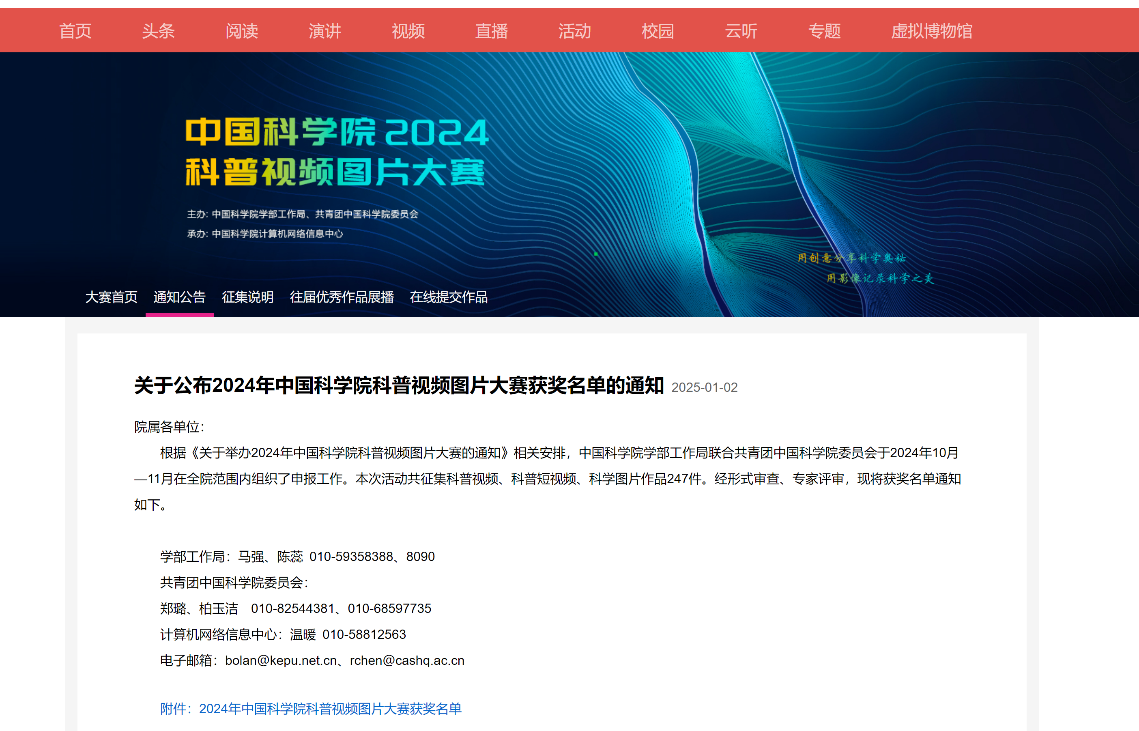1139x731 pixels.
Task: Open the 附件 2024年获奖名单 attachment link
Action: pyautogui.click(x=311, y=709)
